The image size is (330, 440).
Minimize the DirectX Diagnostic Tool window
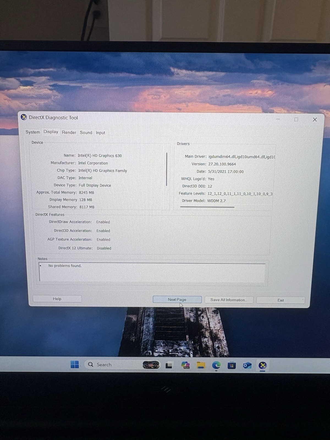pyautogui.click(x=278, y=119)
